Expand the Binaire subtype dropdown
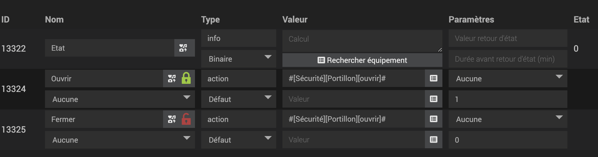The width and height of the screenshot is (598, 157). point(238,59)
